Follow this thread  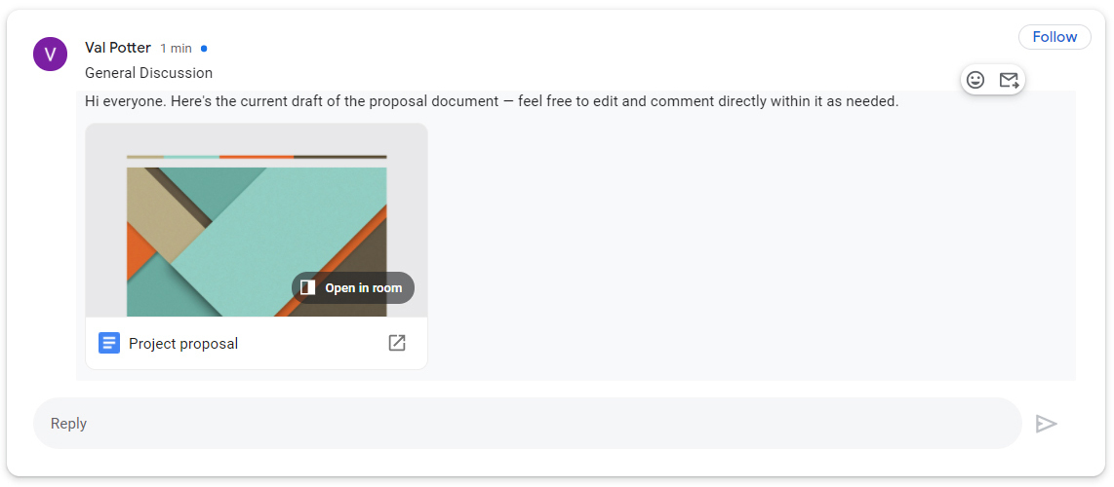1054,37
